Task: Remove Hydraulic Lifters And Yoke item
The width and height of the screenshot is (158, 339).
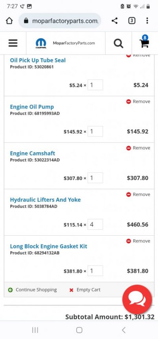Action: 138,194
